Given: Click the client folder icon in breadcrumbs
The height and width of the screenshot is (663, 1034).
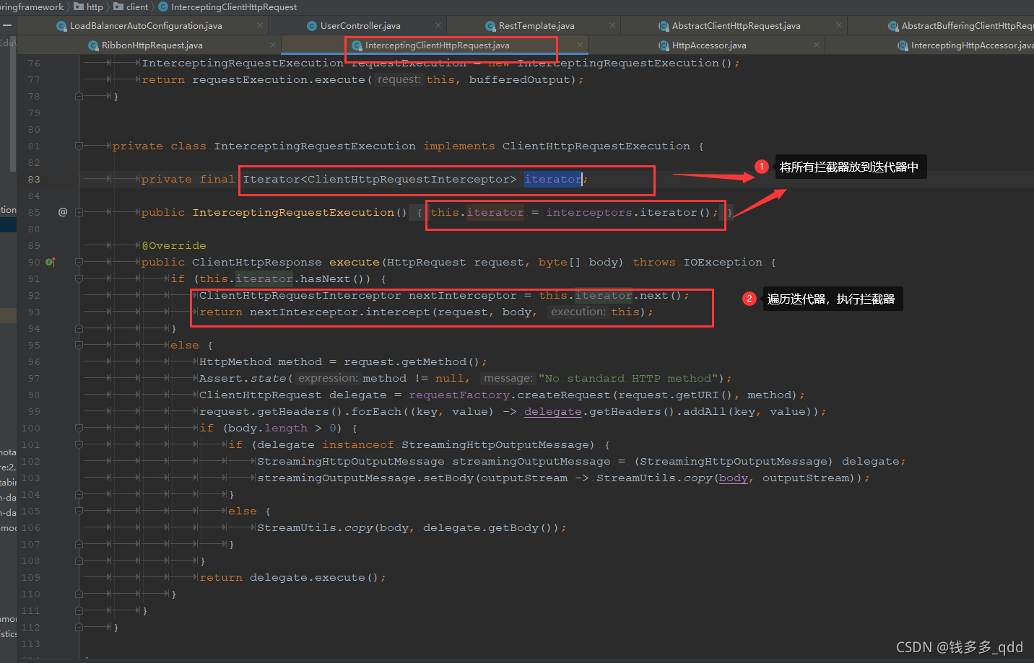Looking at the screenshot, I should 118,6.
